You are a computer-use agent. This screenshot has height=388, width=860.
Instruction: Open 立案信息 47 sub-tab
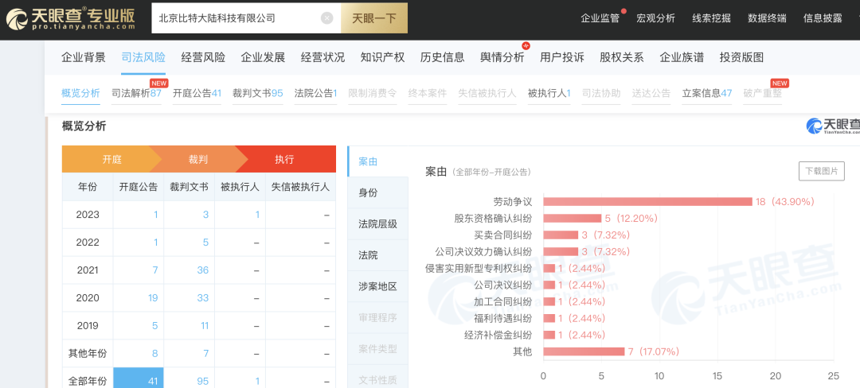[707, 93]
